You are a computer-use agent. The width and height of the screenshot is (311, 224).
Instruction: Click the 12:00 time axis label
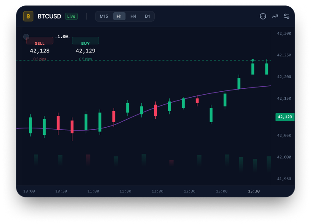pyautogui.click(x=158, y=191)
